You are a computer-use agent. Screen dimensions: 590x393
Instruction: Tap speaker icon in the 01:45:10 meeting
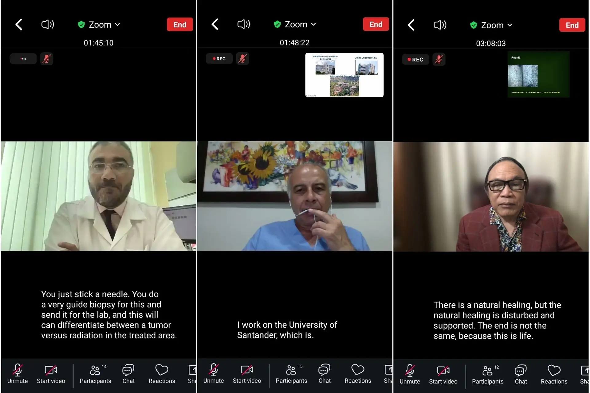coord(48,24)
